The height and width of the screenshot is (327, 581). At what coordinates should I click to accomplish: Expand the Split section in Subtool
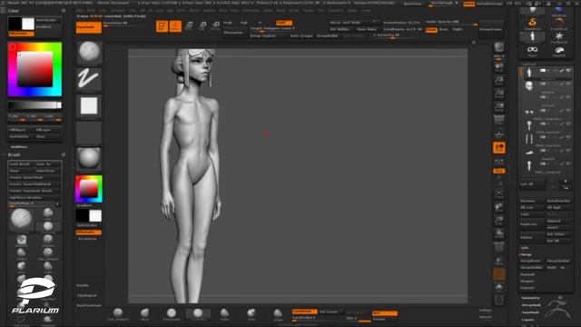point(525,248)
